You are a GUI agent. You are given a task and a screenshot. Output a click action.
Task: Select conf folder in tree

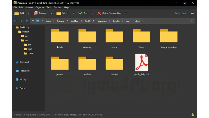[28, 49]
